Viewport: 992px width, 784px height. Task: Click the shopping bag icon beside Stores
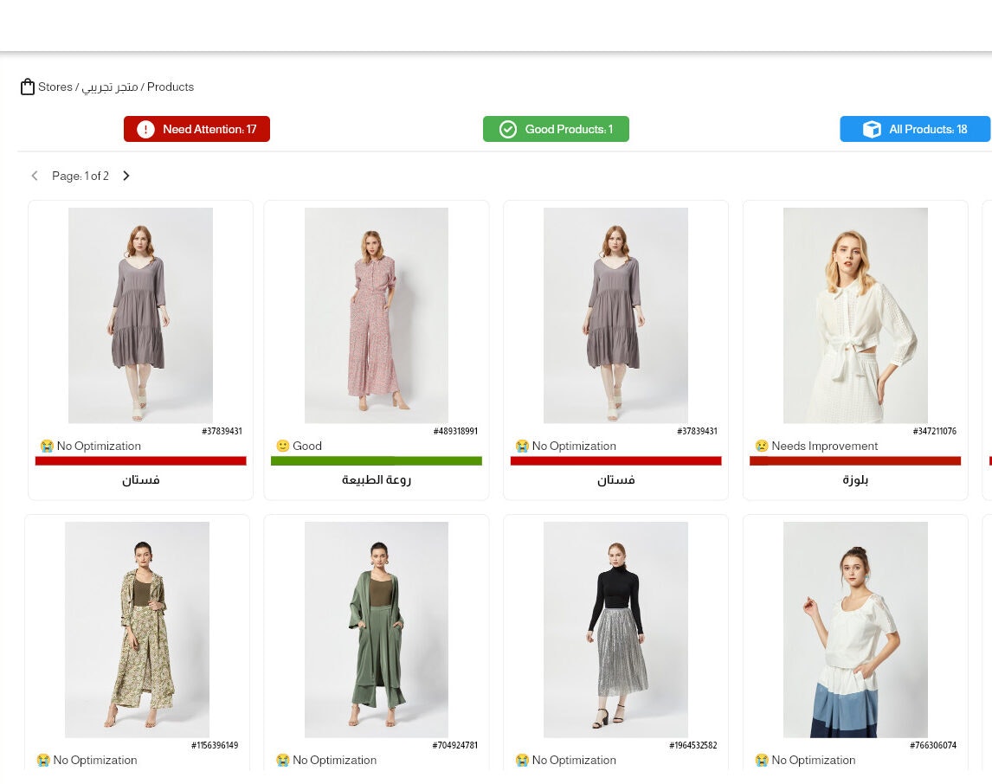(27, 87)
